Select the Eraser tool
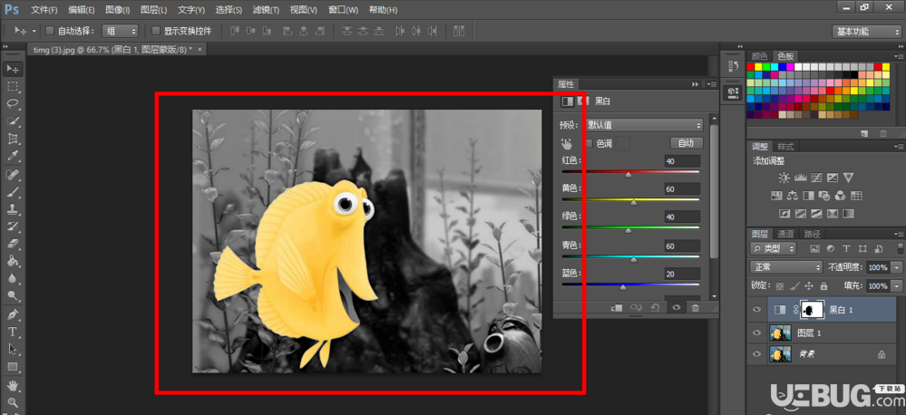The height and width of the screenshot is (415, 906). (x=12, y=244)
